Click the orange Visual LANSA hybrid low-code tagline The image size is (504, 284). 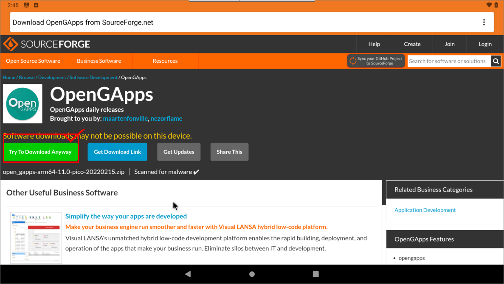point(197,227)
